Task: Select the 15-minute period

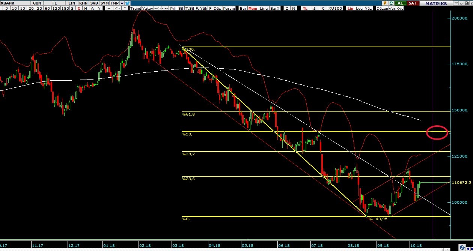Action: 23,8
